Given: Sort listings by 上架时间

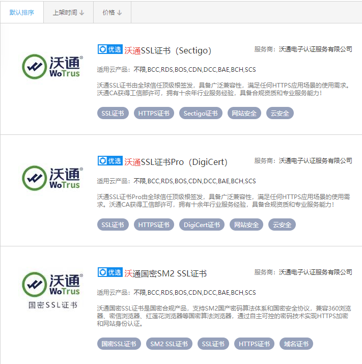Looking at the screenshot, I should [68, 12].
